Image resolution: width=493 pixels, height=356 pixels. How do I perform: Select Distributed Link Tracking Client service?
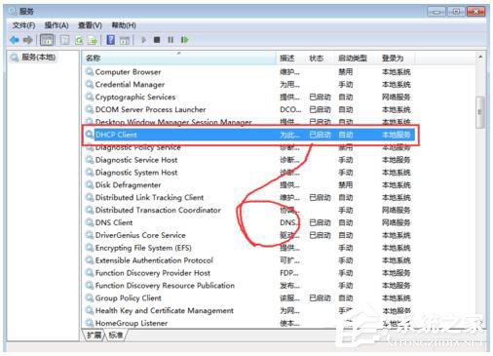coord(248,197)
